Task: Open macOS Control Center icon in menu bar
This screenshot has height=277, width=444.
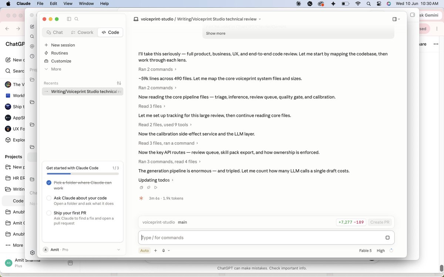Action: tap(379, 3)
